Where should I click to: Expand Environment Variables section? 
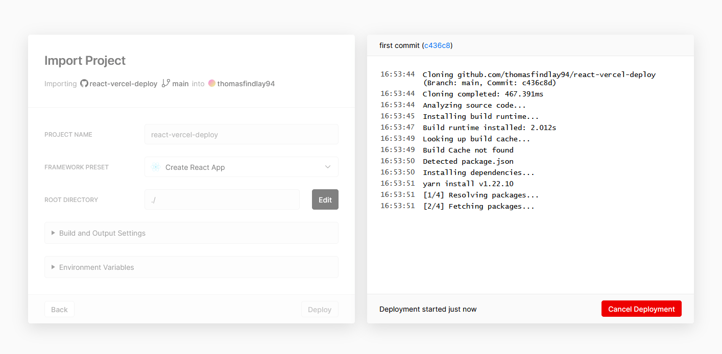coord(191,267)
